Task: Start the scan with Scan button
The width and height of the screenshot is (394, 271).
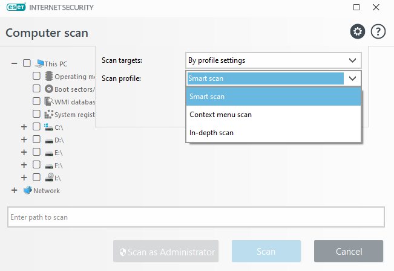Action: 266,251
